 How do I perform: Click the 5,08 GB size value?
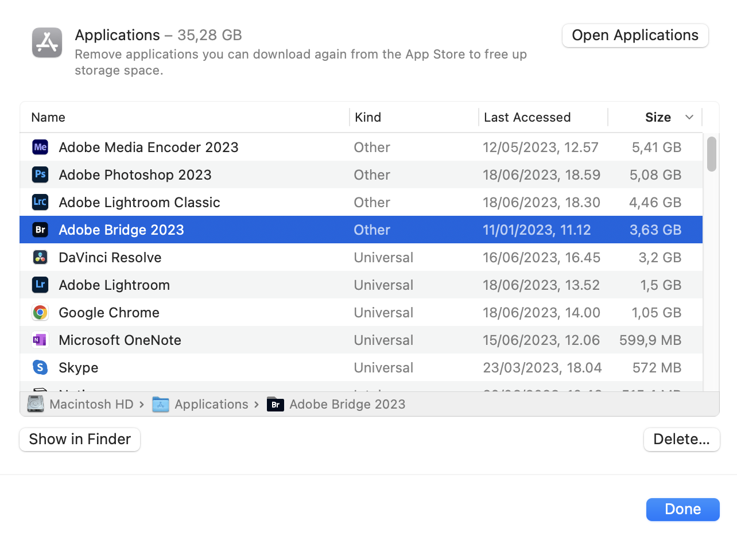click(655, 175)
